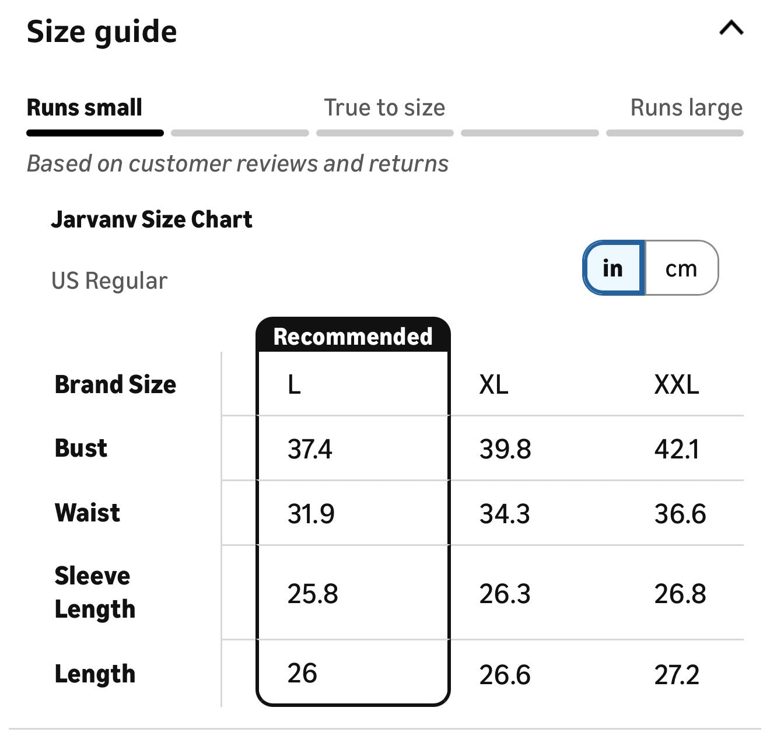
Task: Select the XL brand size
Action: (494, 385)
